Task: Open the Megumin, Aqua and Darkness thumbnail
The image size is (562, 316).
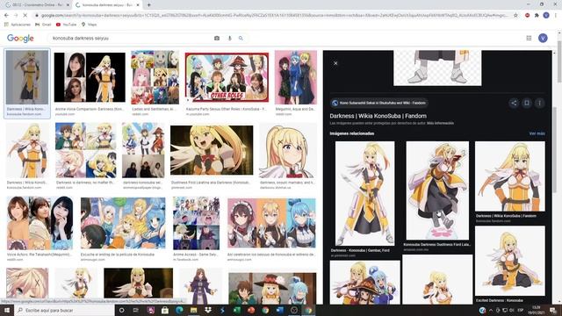Action: (x=296, y=77)
